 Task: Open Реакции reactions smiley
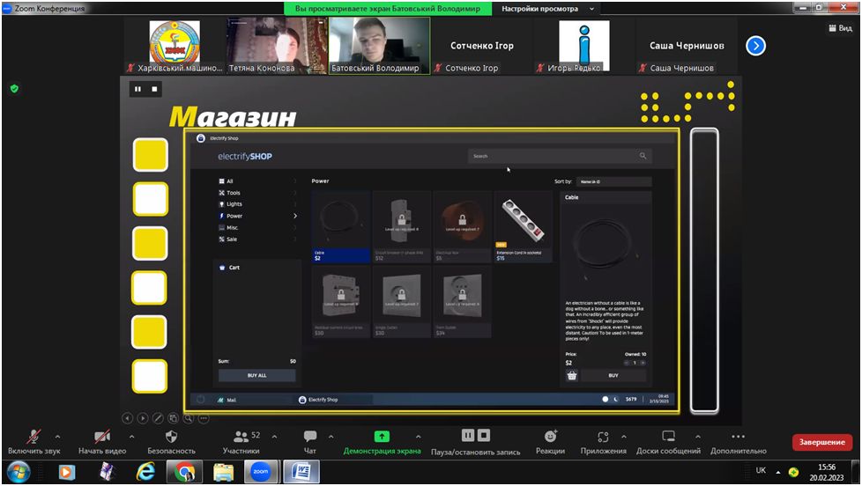[550, 437]
